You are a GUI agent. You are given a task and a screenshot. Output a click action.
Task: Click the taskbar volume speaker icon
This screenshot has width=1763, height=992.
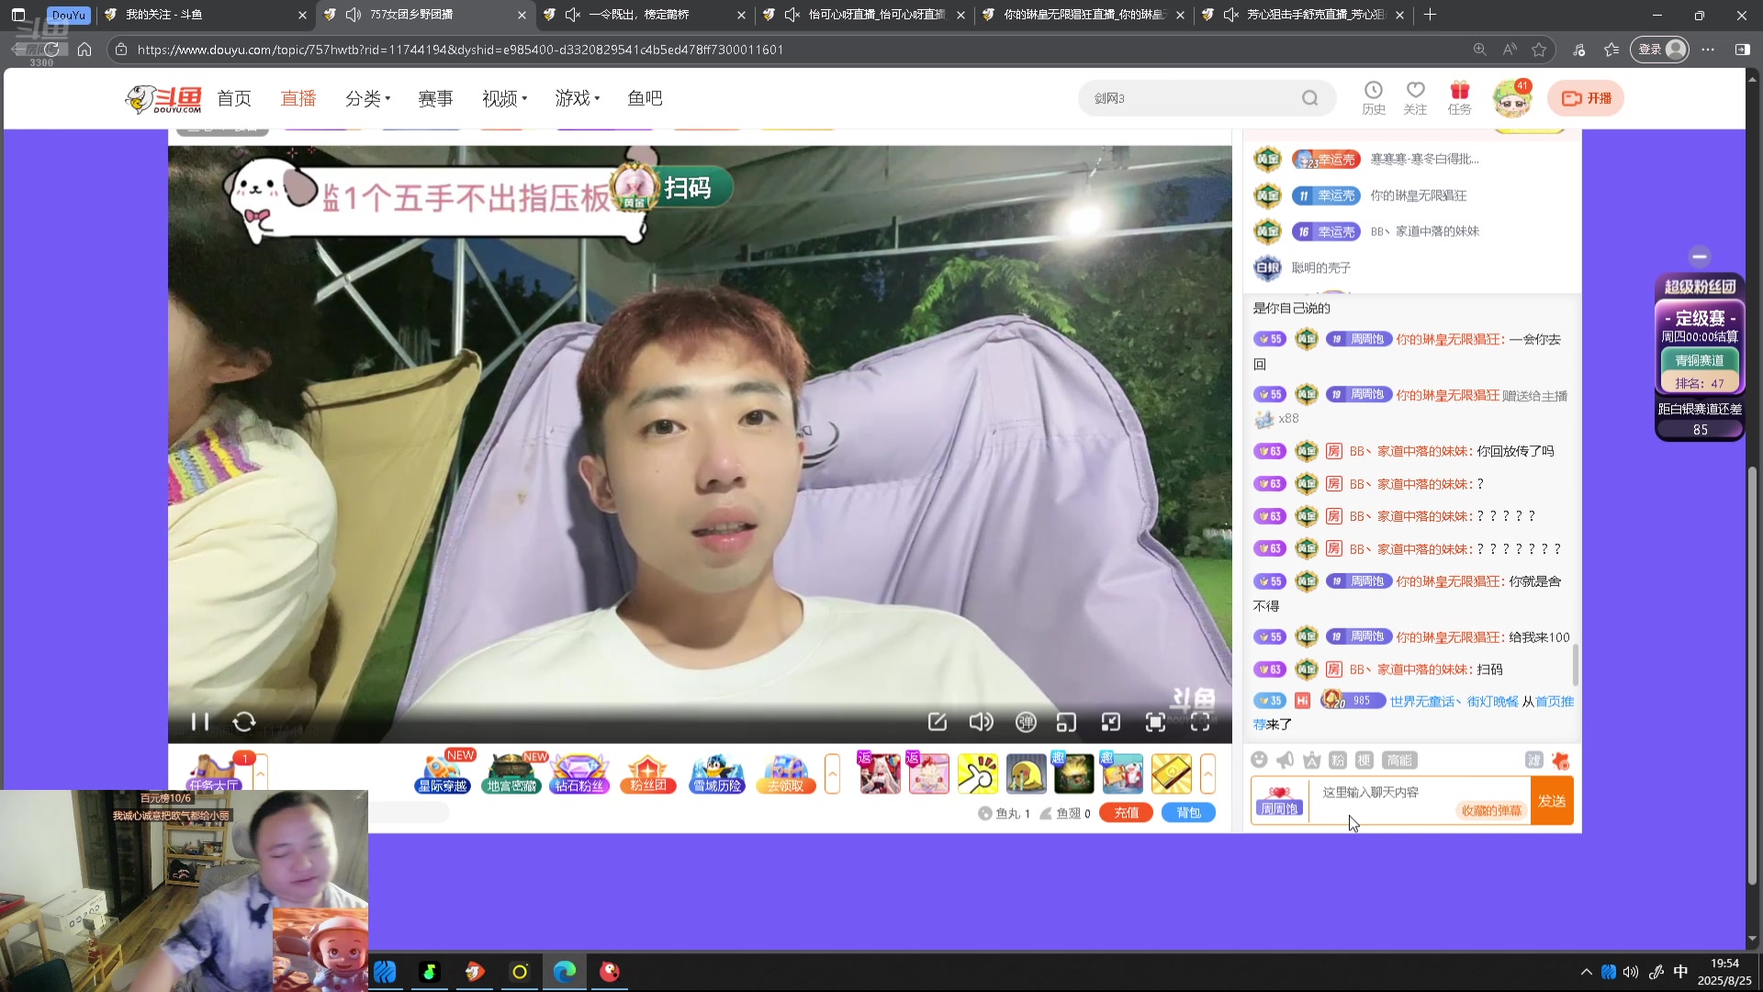(x=1631, y=972)
